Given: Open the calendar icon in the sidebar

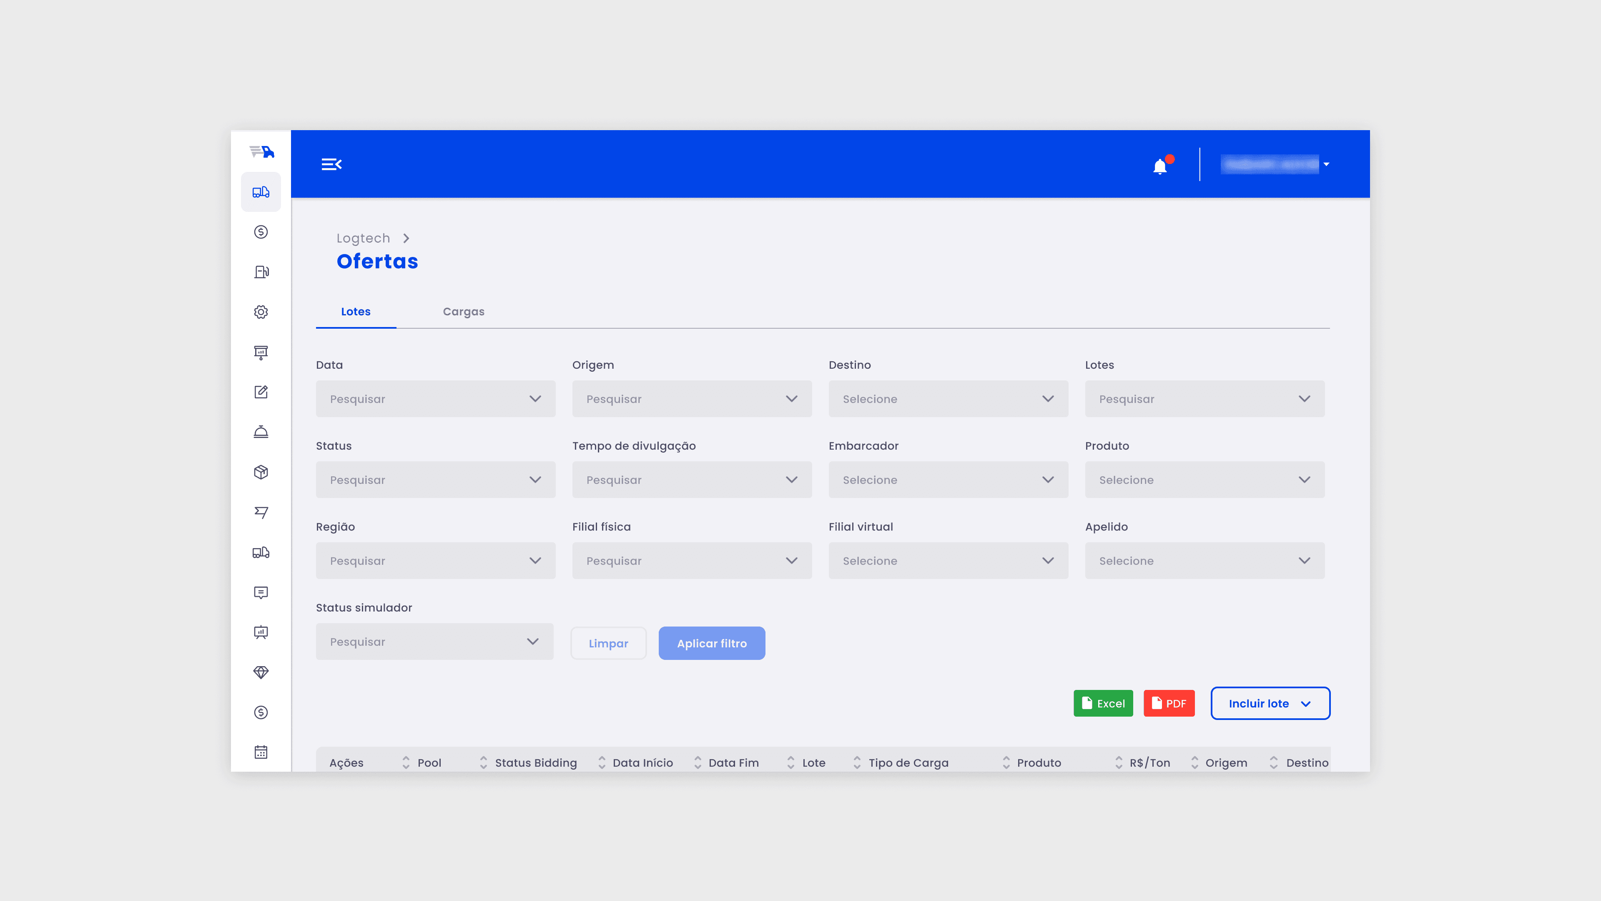Looking at the screenshot, I should [261, 753].
